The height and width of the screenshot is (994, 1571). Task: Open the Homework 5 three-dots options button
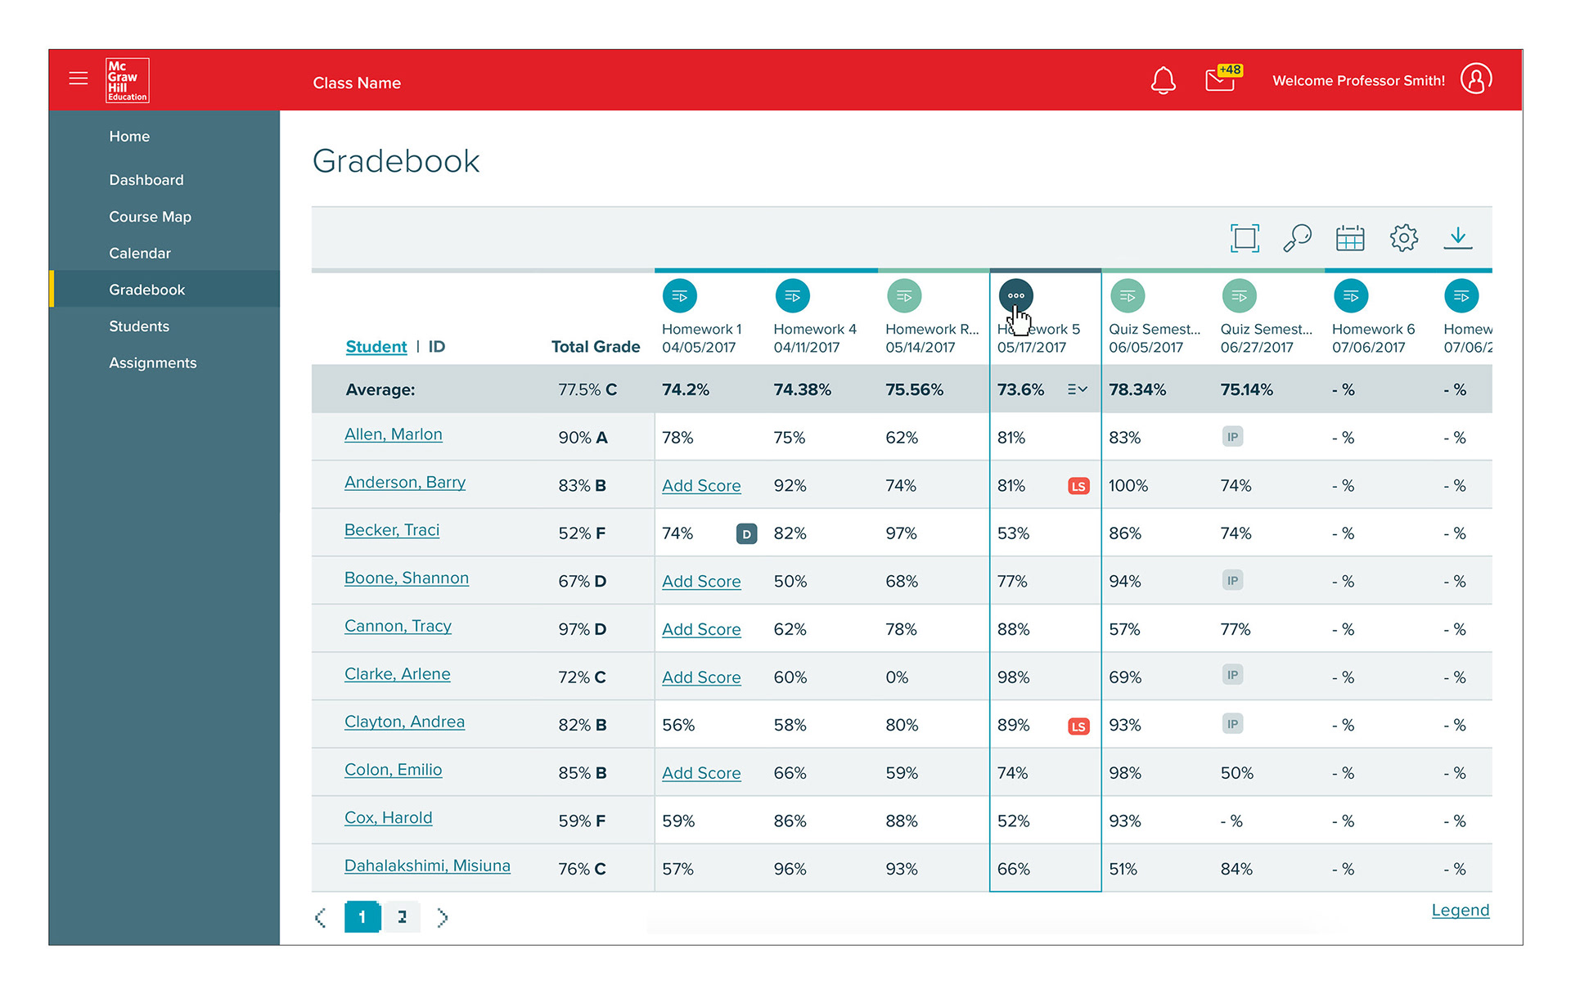[1015, 295]
